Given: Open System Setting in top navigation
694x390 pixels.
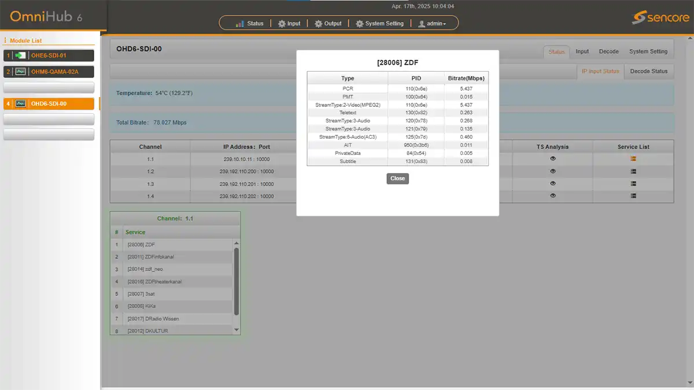Looking at the screenshot, I should 379,24.
